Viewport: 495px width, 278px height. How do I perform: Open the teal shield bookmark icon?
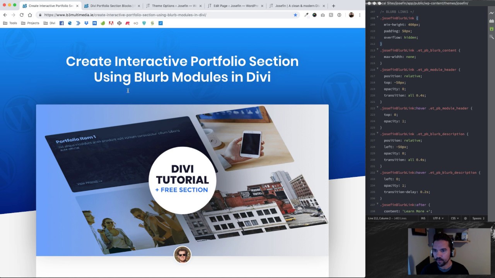pyautogui.click(x=144, y=23)
